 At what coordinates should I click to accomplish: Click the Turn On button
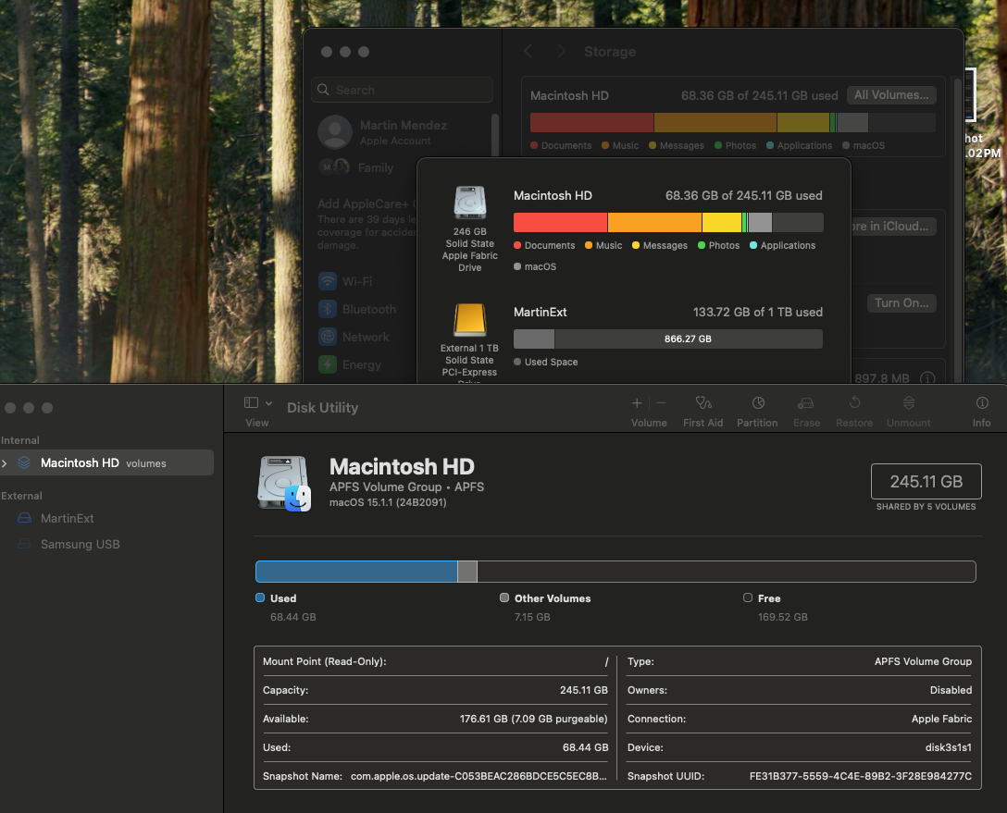pyautogui.click(x=901, y=303)
